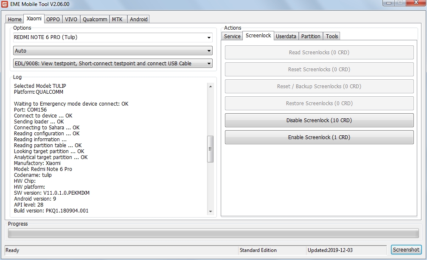427x260 pixels.
Task: Expand the EDL/9008 connection method dropdown
Action: (113, 64)
